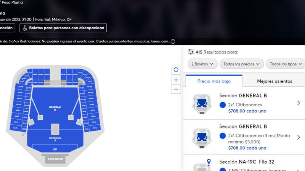Open the 2 Boletos quantity dropdown
This screenshot has width=305, height=171.
202,64
